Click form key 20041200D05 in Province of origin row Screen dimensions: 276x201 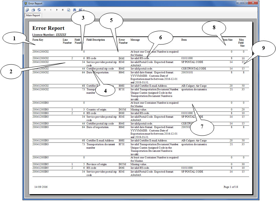coord(41,164)
